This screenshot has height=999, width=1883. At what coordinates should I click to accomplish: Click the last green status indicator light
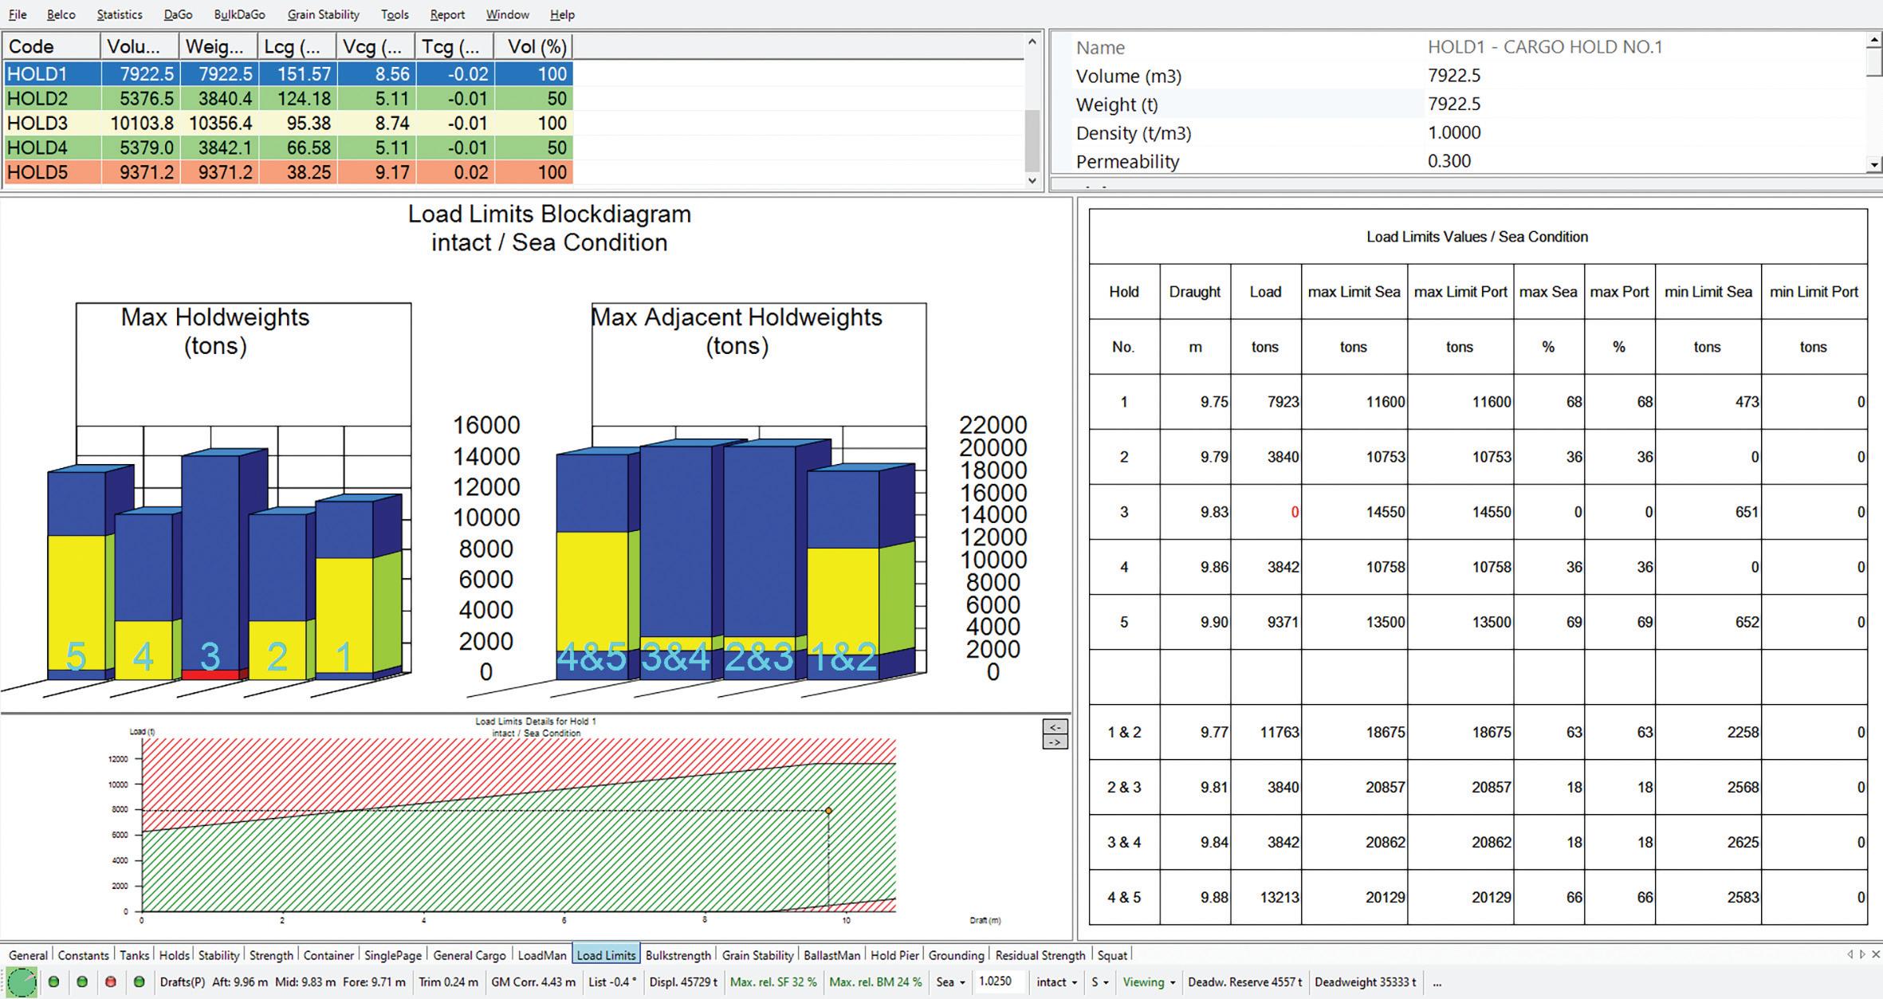tap(139, 981)
